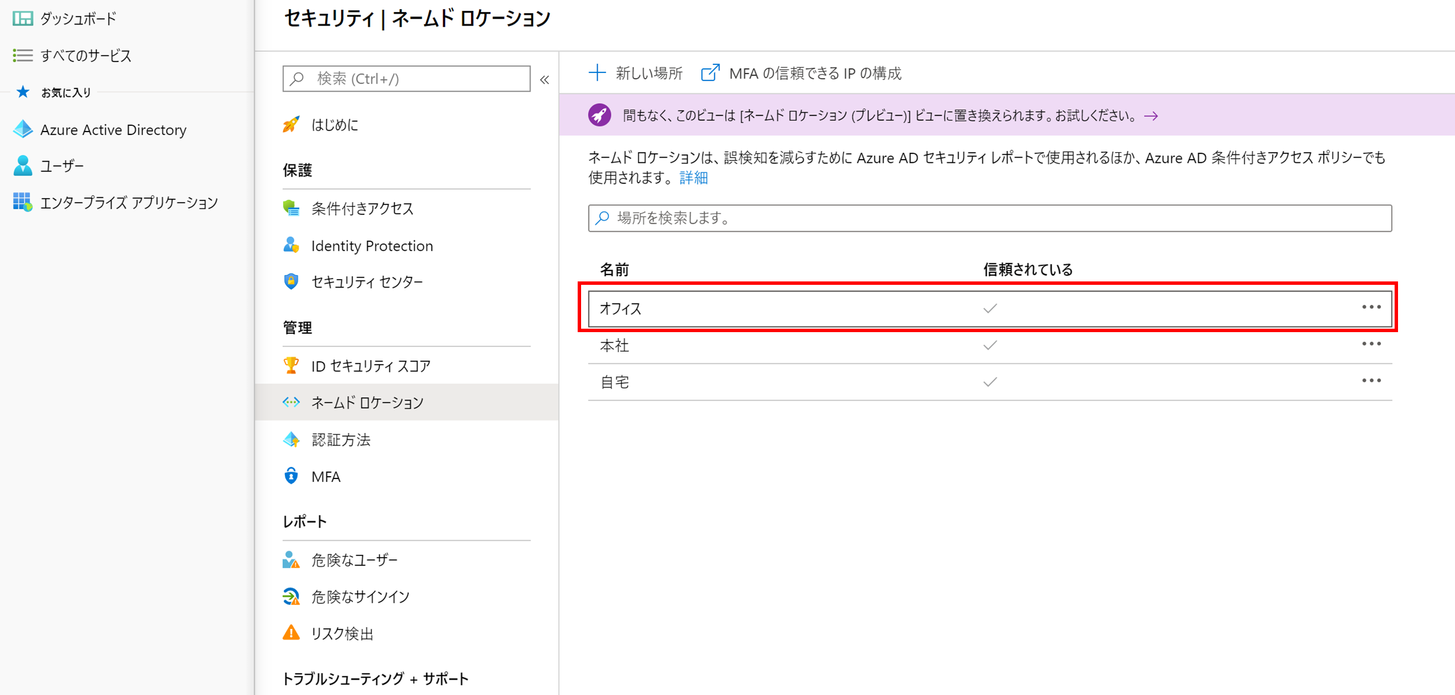Collapse the sidebar with double chevron
This screenshot has height=695, width=1455.
545,80
